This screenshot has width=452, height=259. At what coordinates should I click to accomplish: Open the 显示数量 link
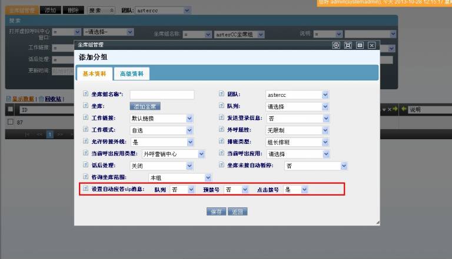point(23,99)
